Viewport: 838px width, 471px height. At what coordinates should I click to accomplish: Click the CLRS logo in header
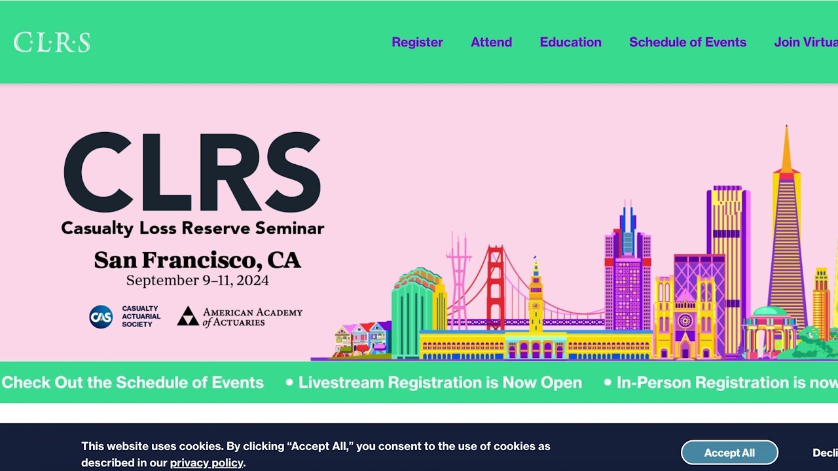click(x=52, y=43)
